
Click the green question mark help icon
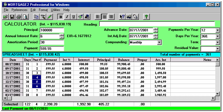click(x=146, y=17)
